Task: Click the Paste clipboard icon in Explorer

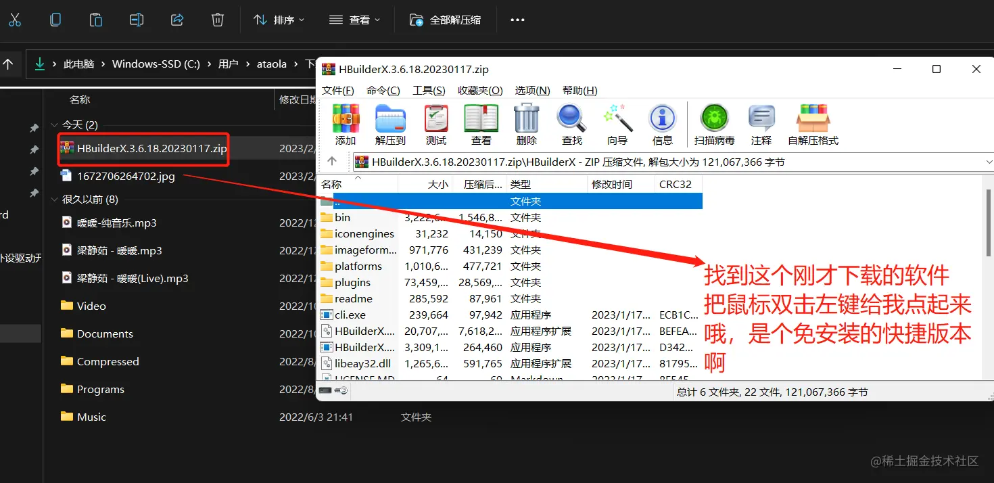Action: click(x=96, y=20)
